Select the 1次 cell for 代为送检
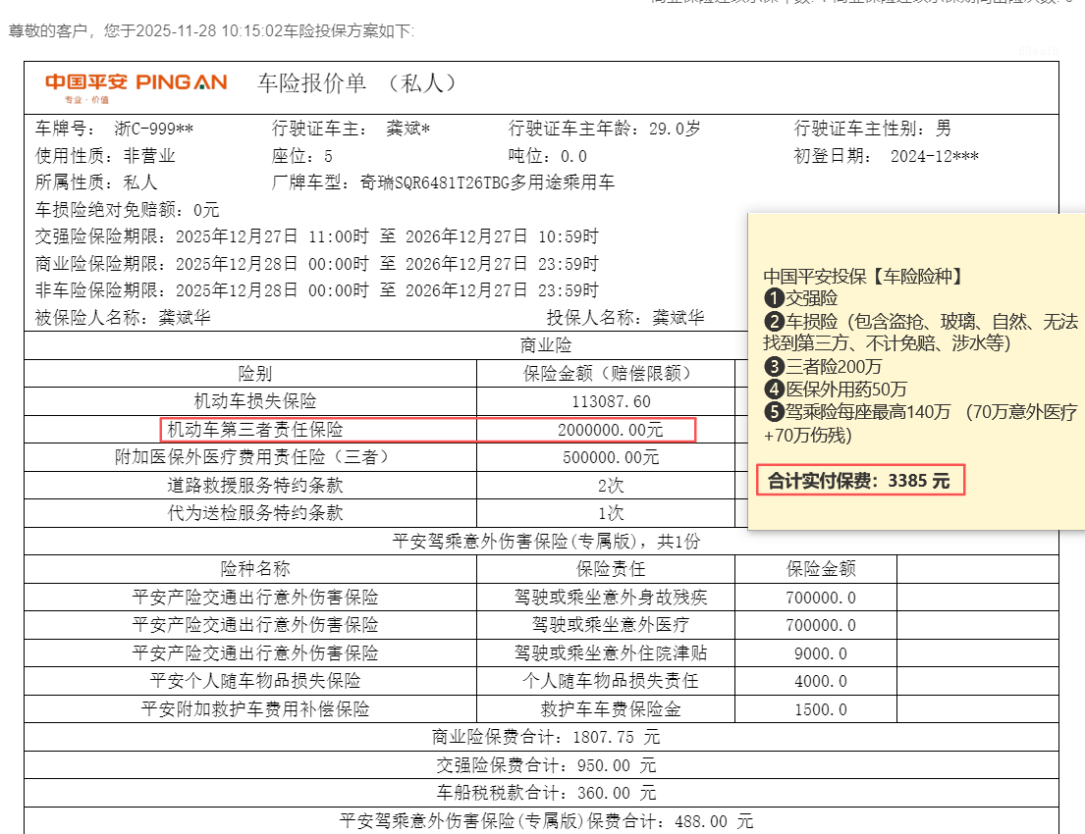The height and width of the screenshot is (834, 1085). [x=611, y=513]
